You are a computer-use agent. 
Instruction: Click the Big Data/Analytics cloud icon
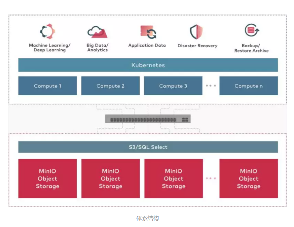(97, 32)
